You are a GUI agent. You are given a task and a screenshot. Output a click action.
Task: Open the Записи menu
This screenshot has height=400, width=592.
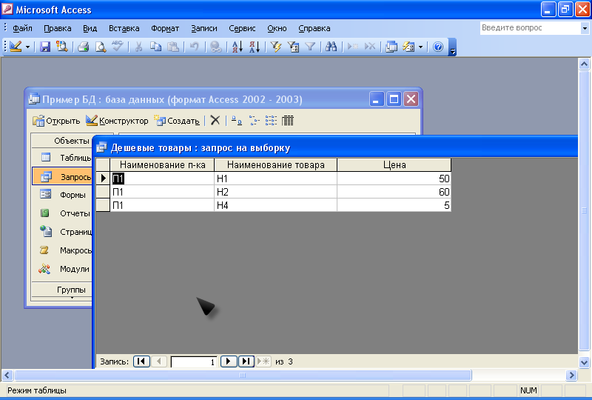204,28
